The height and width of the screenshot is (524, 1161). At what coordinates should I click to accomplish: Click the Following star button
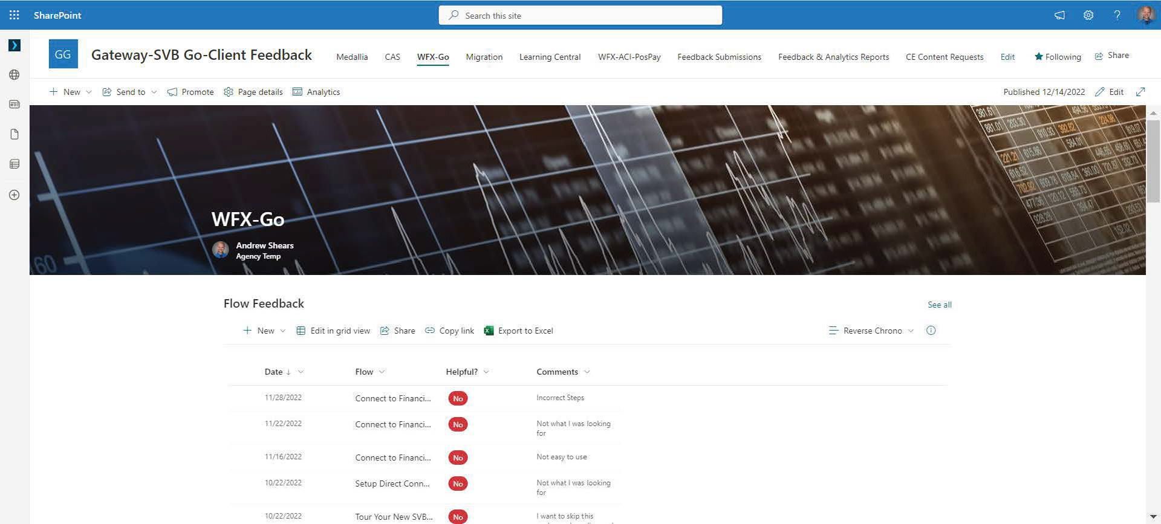click(x=1058, y=57)
